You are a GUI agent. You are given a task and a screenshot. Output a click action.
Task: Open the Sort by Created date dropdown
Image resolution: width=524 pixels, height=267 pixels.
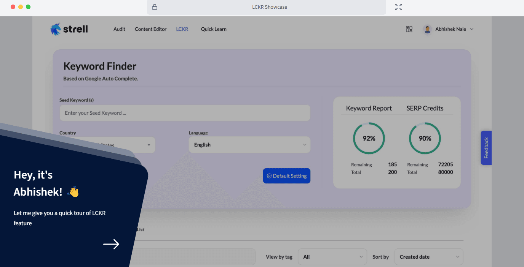(429, 257)
